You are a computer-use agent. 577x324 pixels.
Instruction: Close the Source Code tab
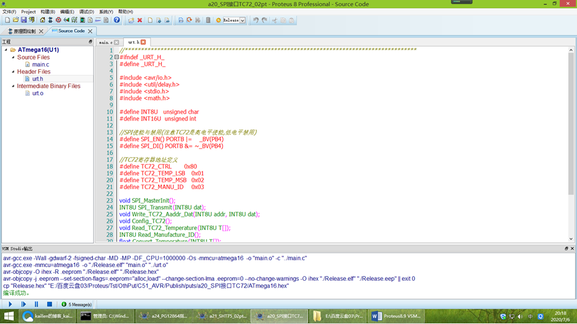[x=90, y=31]
